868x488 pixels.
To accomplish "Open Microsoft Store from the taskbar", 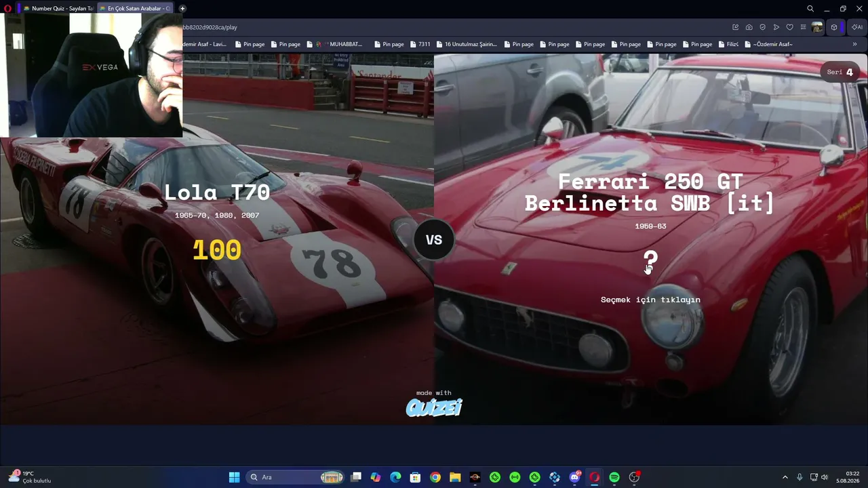I will pyautogui.click(x=415, y=477).
